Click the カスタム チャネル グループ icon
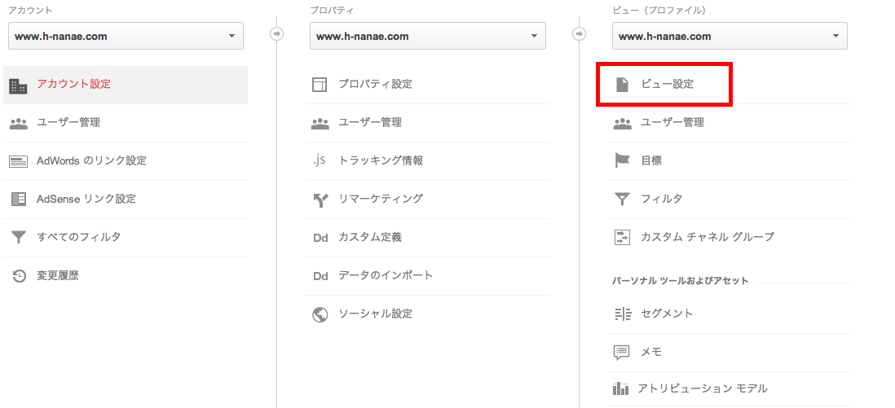 click(x=622, y=237)
